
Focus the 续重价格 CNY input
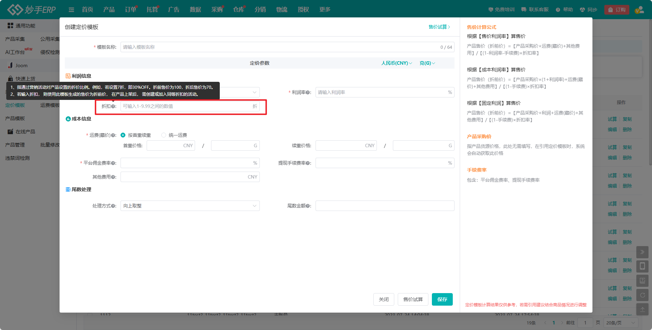click(x=346, y=146)
